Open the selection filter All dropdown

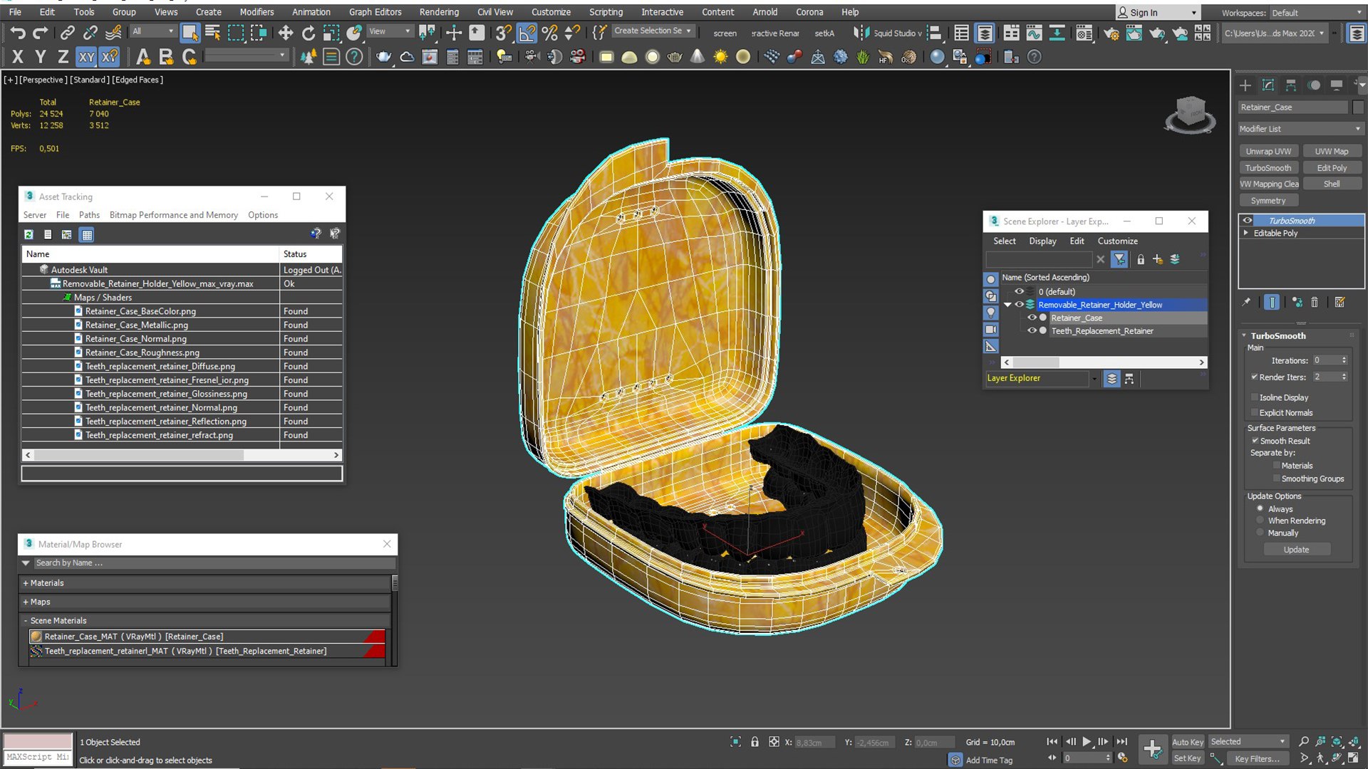point(152,31)
